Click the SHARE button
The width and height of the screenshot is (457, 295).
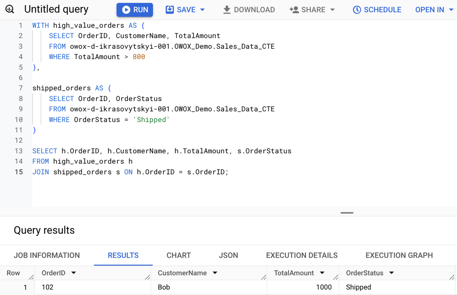[x=307, y=10]
